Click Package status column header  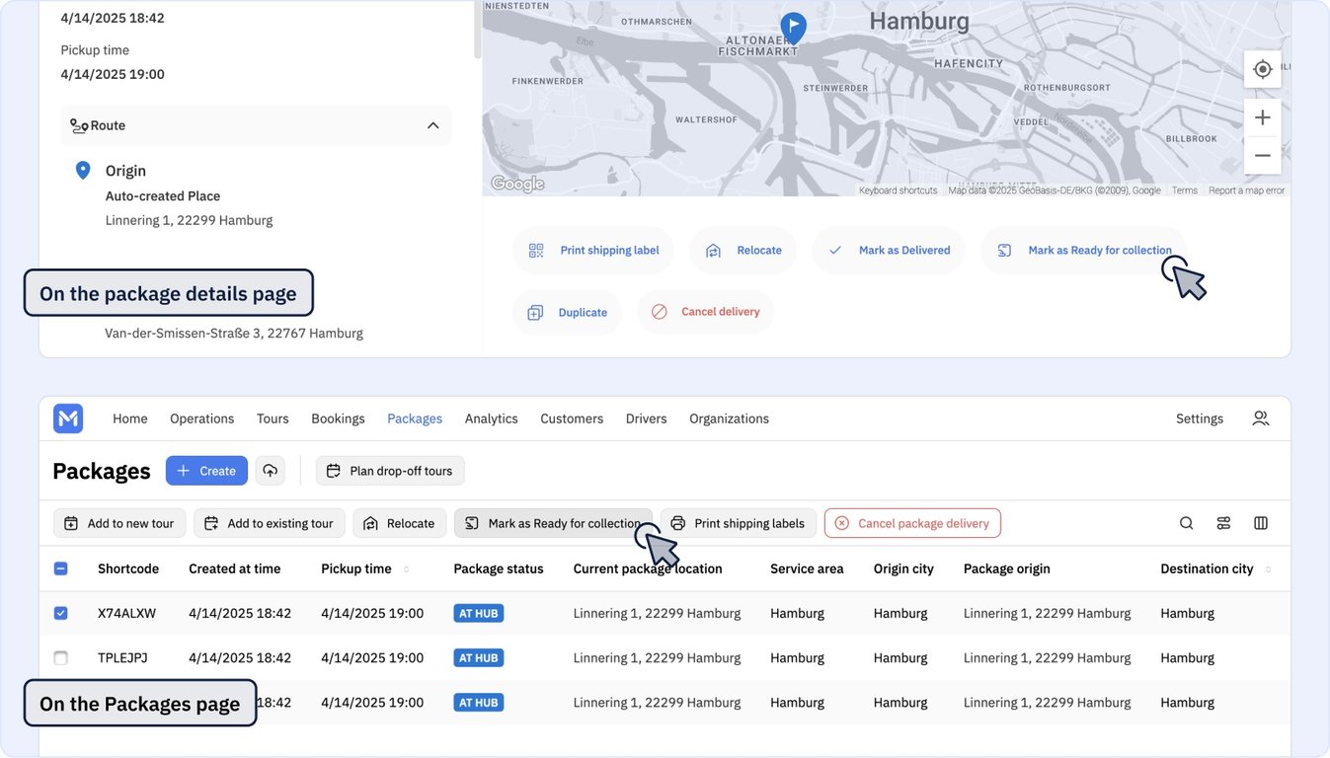click(x=499, y=568)
